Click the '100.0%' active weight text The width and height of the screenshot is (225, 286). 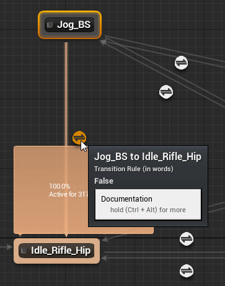pos(60,186)
